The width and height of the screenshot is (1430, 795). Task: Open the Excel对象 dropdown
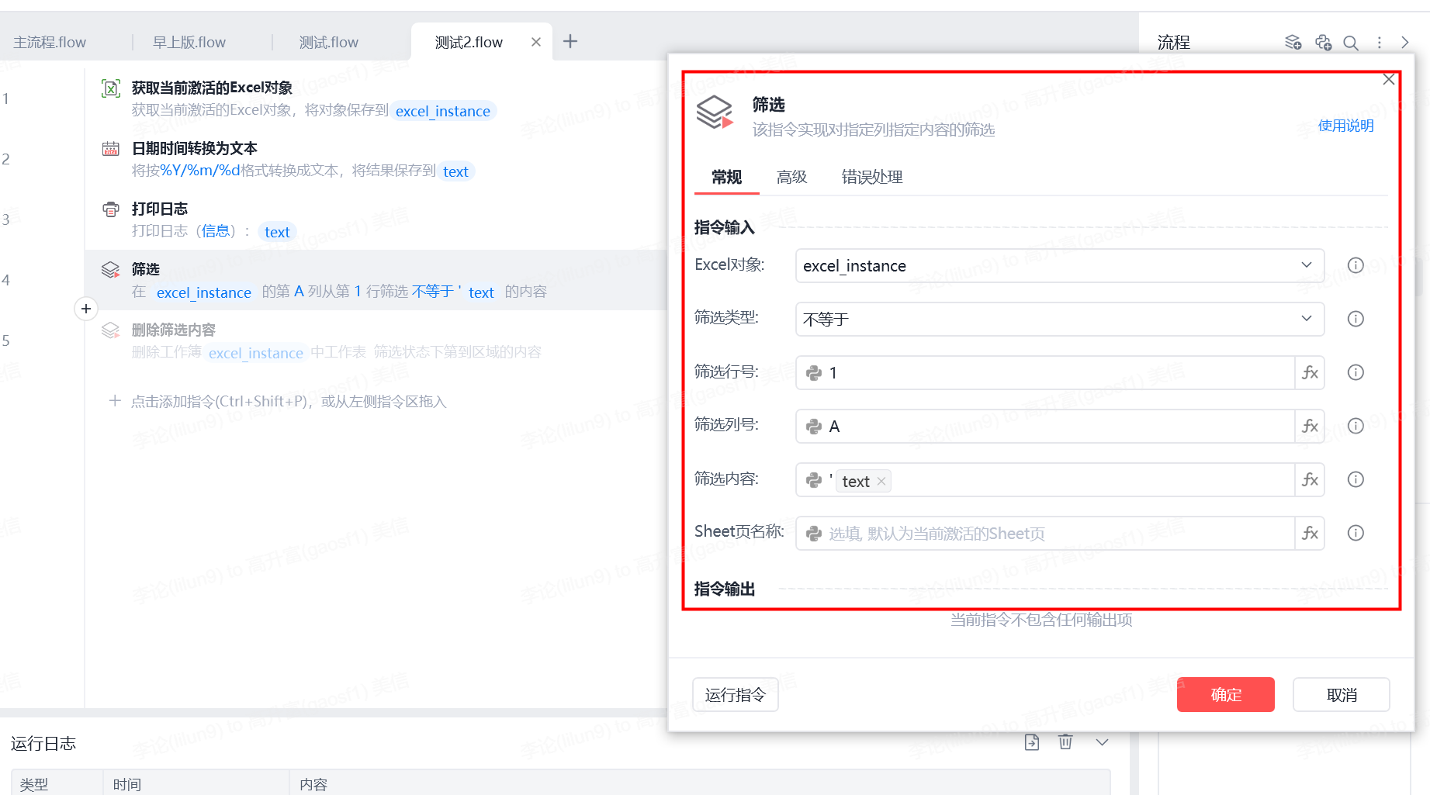[x=1060, y=265]
